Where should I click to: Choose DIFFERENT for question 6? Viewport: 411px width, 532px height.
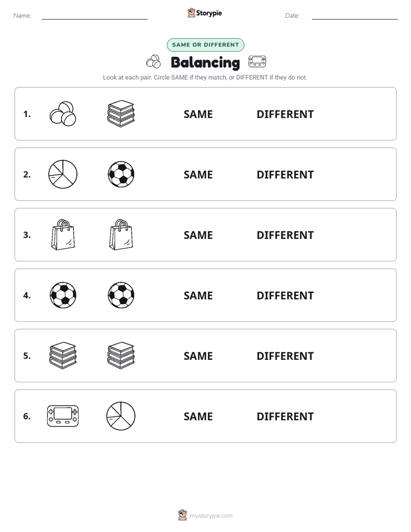point(285,416)
